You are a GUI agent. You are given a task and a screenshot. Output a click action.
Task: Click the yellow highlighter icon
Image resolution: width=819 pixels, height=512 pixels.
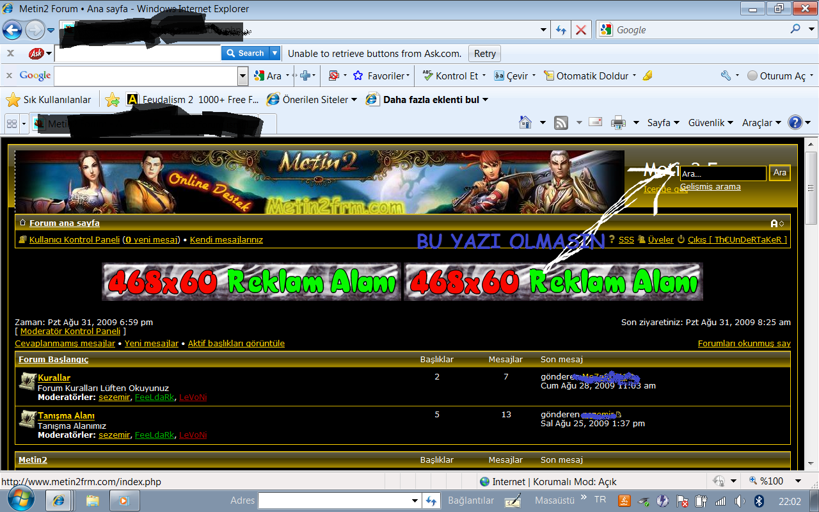[648, 76]
